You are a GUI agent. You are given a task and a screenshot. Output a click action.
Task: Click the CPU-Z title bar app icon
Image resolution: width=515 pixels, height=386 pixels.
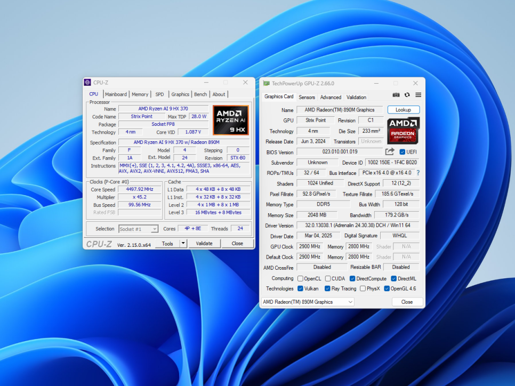87,83
